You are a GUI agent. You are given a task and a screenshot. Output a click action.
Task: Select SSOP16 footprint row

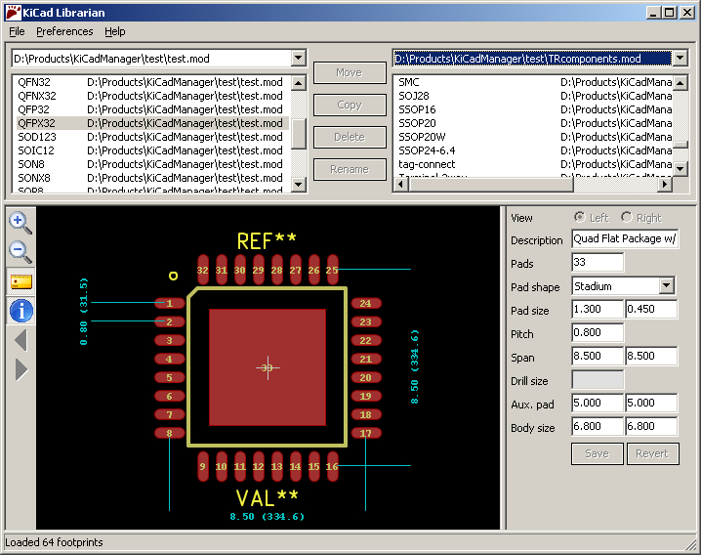(x=534, y=109)
